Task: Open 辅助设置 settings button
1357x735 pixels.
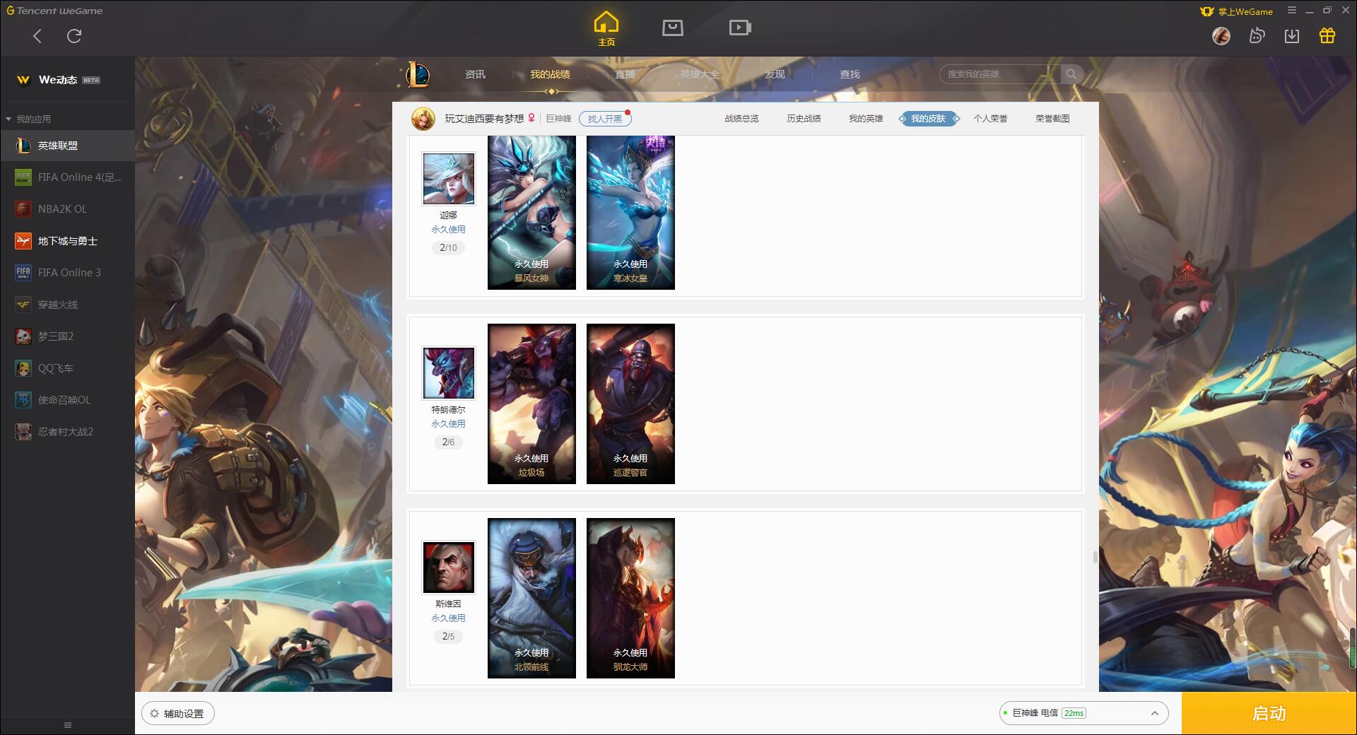Action: tap(178, 714)
